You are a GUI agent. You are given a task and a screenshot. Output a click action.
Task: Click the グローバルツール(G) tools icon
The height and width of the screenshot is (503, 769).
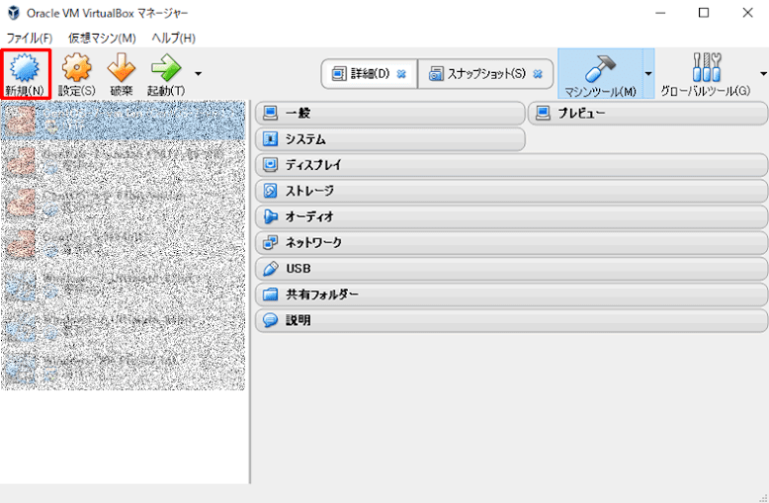pos(707,67)
